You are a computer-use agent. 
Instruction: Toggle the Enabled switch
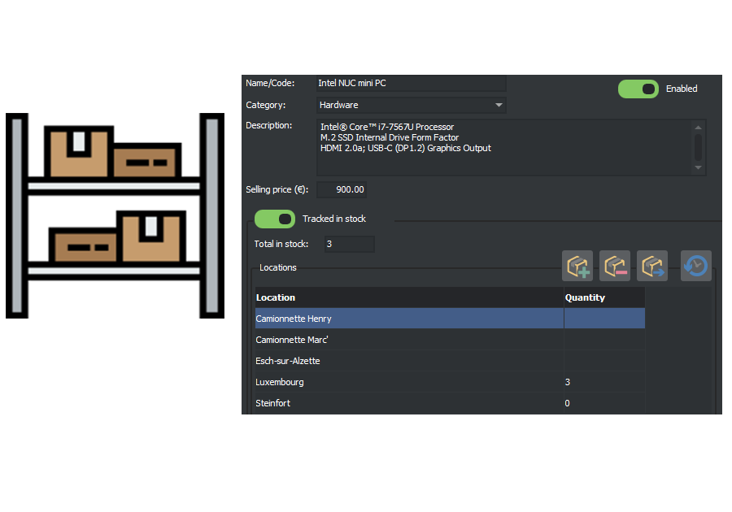638,89
